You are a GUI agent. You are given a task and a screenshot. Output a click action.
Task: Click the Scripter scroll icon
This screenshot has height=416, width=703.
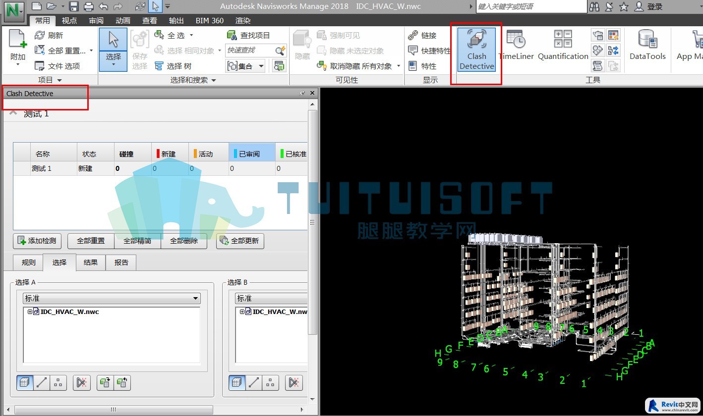coord(598,65)
